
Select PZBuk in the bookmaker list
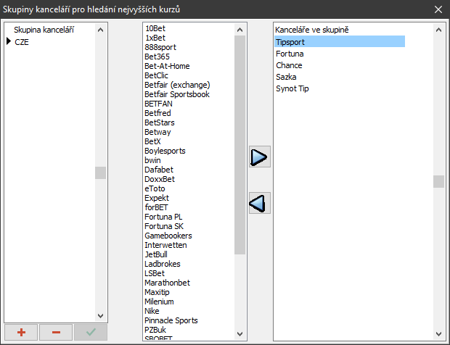(155, 330)
